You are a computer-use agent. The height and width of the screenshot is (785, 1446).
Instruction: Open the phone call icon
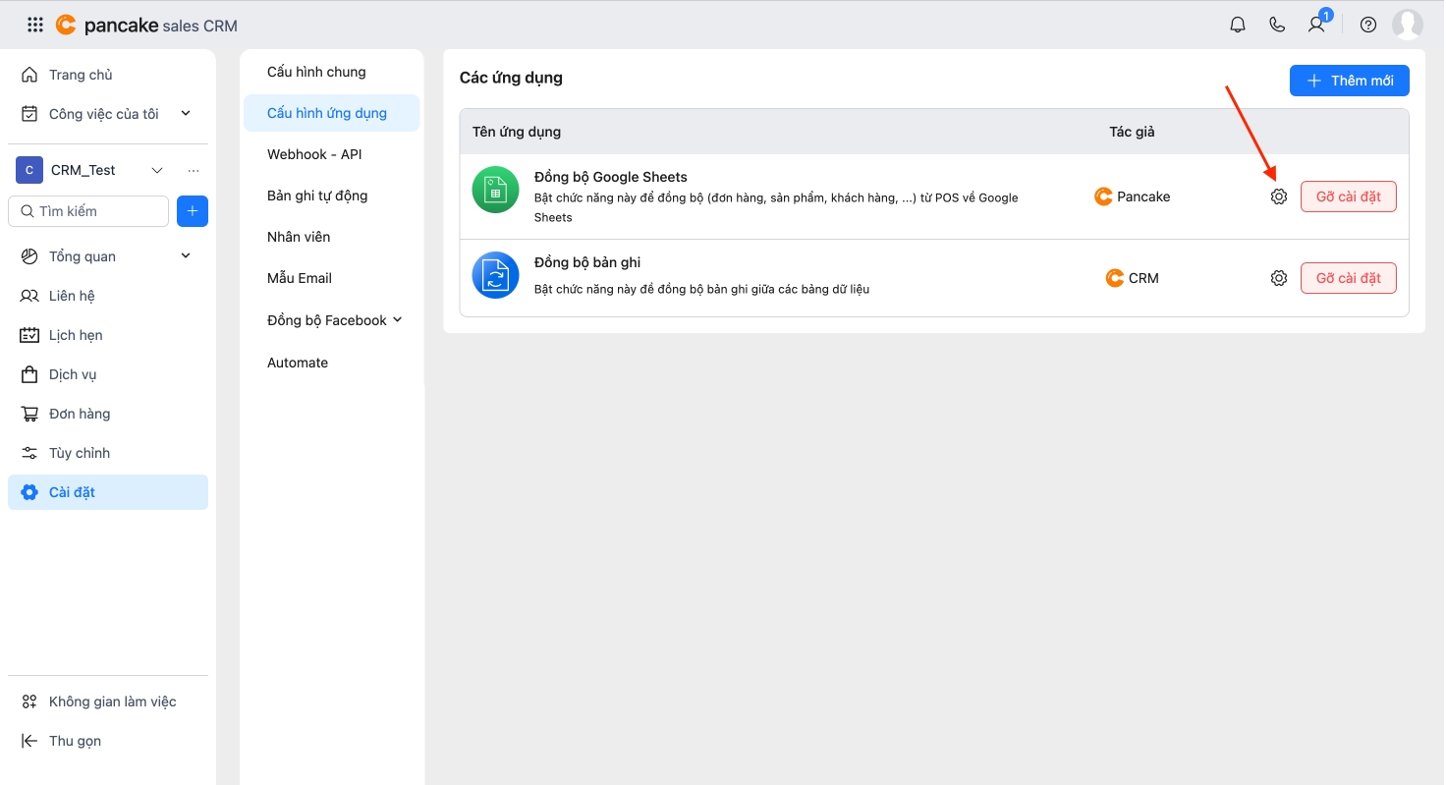pos(1277,26)
